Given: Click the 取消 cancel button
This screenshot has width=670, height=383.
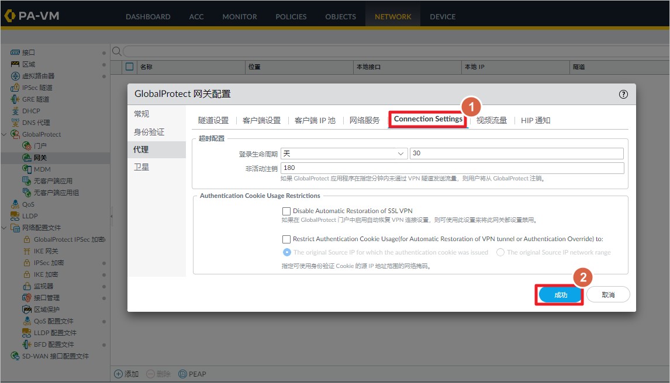Looking at the screenshot, I should pyautogui.click(x=608, y=295).
